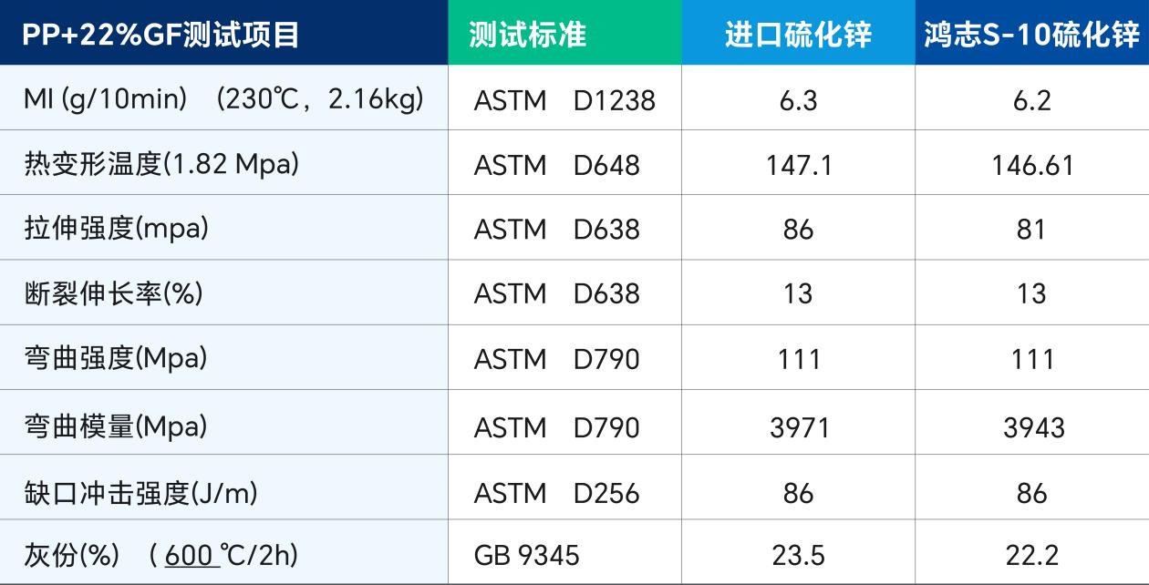Click the 3971 flexural modulus value
This screenshot has height=585, width=1149.
pos(799,426)
